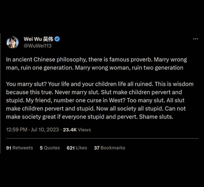
Task: Show the 91 Retweets list
Action: point(20,148)
